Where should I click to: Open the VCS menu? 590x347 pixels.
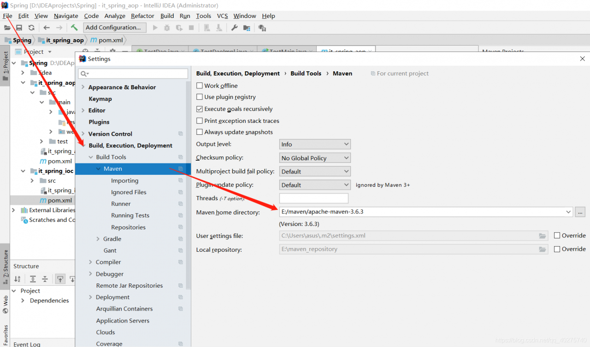click(222, 16)
